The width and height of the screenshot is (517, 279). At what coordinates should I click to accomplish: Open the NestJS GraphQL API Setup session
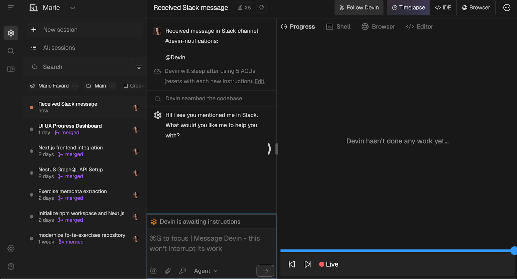(85, 173)
